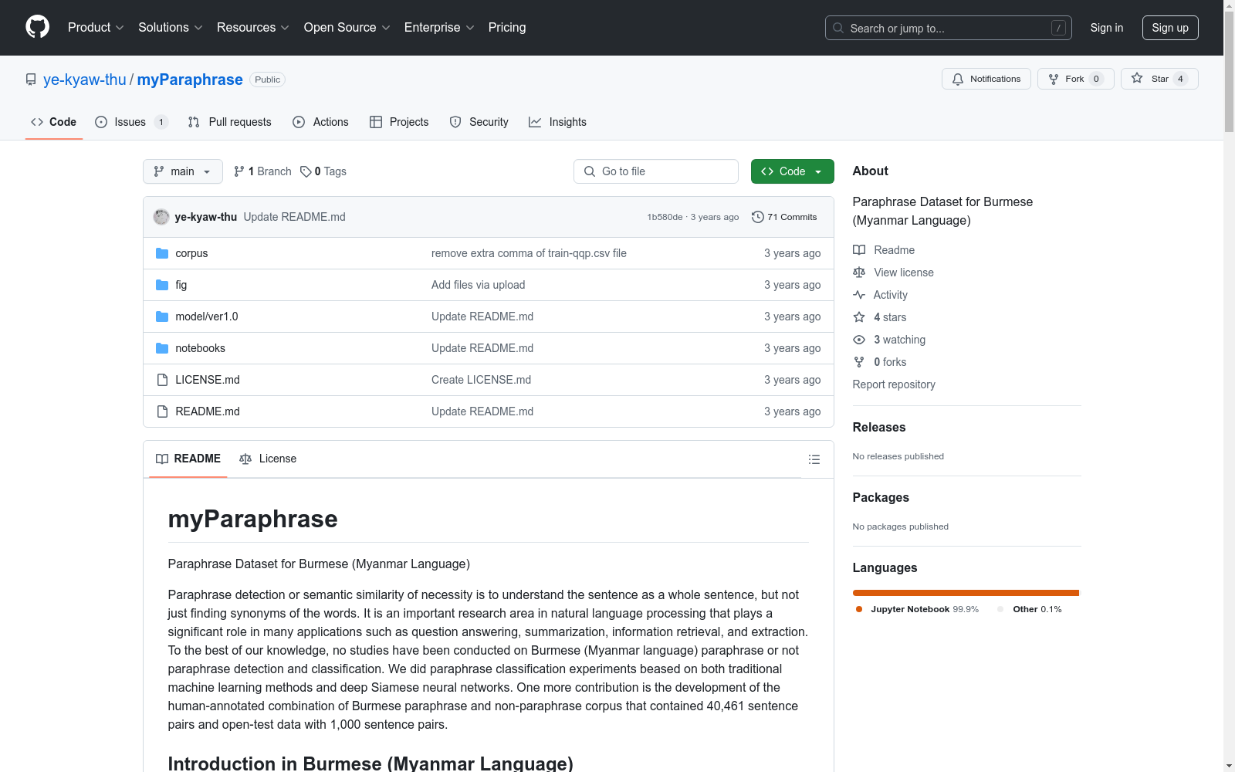Click the magnifier icon in the search box
Viewport: 1235px width, 772px height.
(x=838, y=28)
